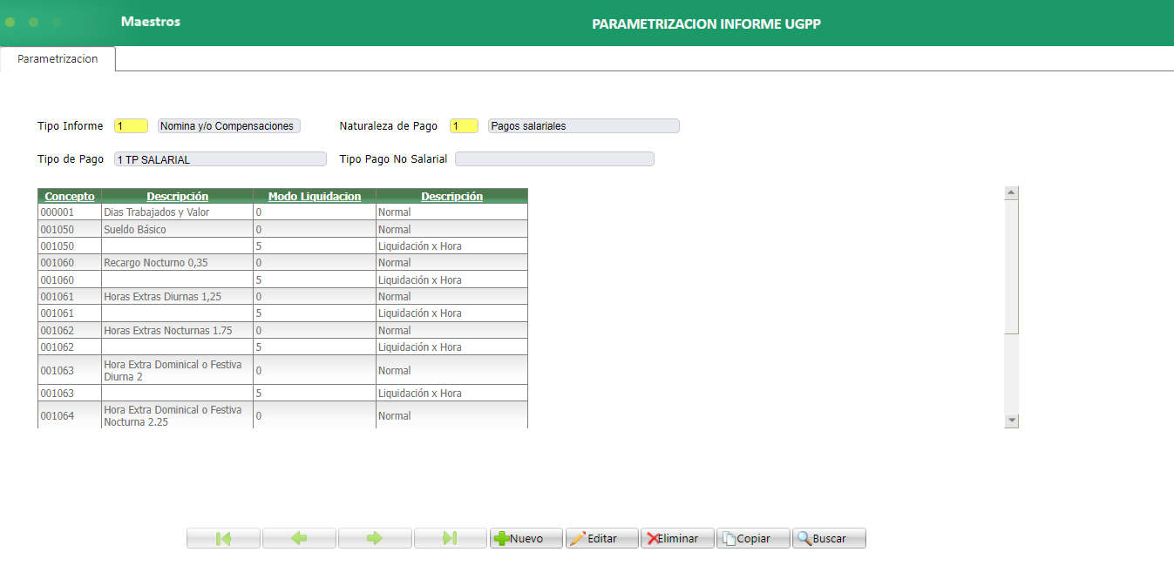Go to the next record arrow button
Viewport: 1174px width, 579px height.
click(x=375, y=538)
